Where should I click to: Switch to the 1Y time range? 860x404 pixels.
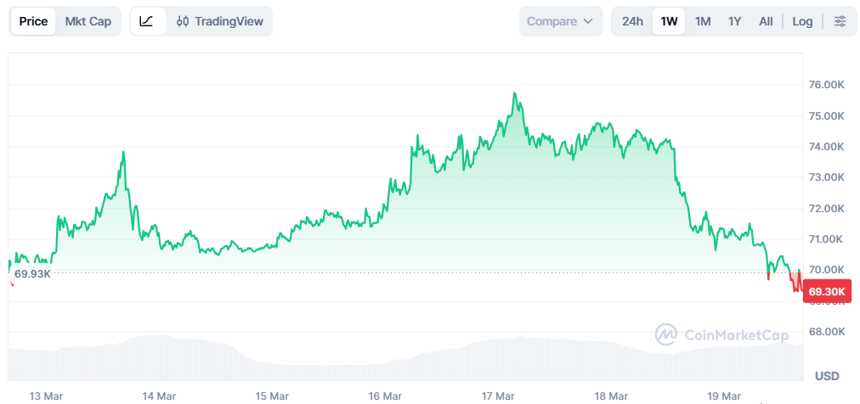click(735, 21)
